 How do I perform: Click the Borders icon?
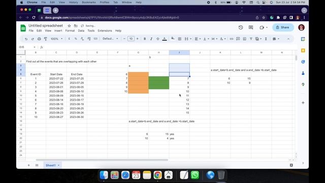180,39
